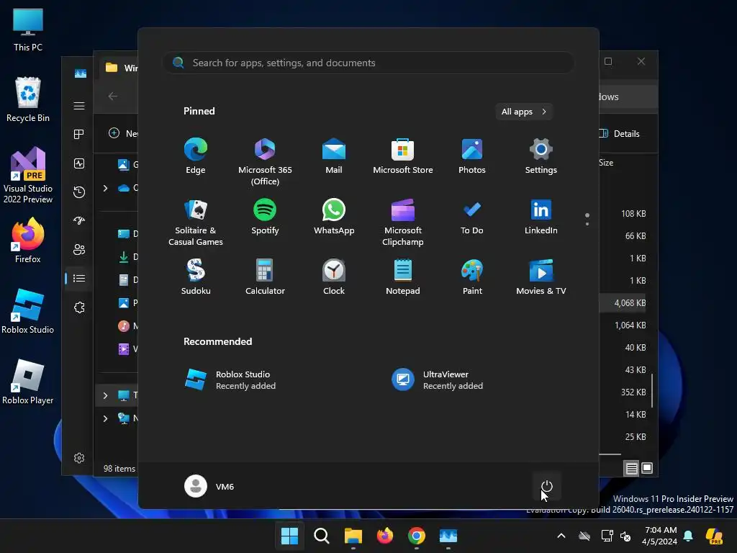Open Task Manager Startup apps tab

pos(79,220)
